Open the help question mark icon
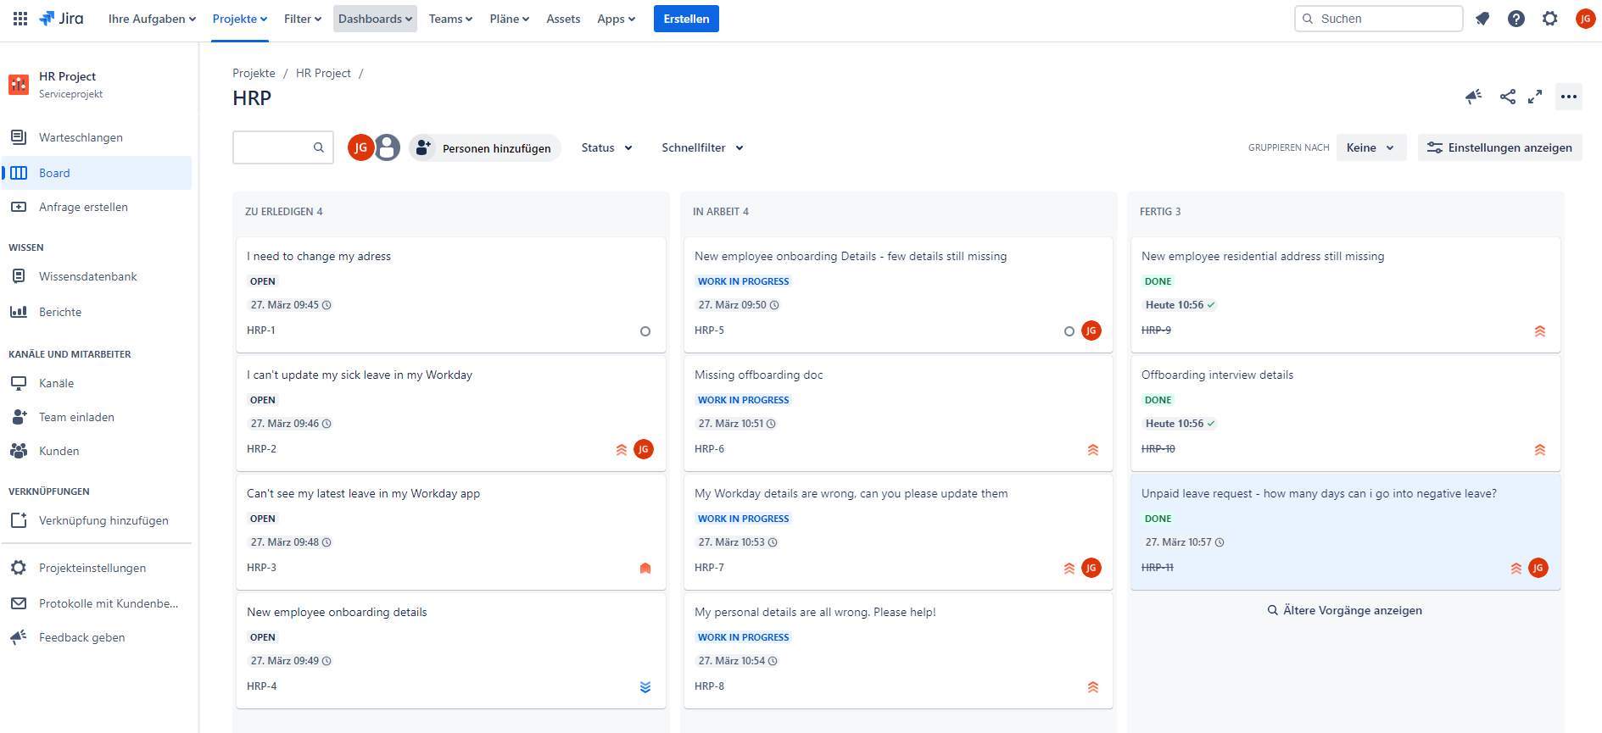Viewport: 1602px width, 733px height. [x=1516, y=19]
